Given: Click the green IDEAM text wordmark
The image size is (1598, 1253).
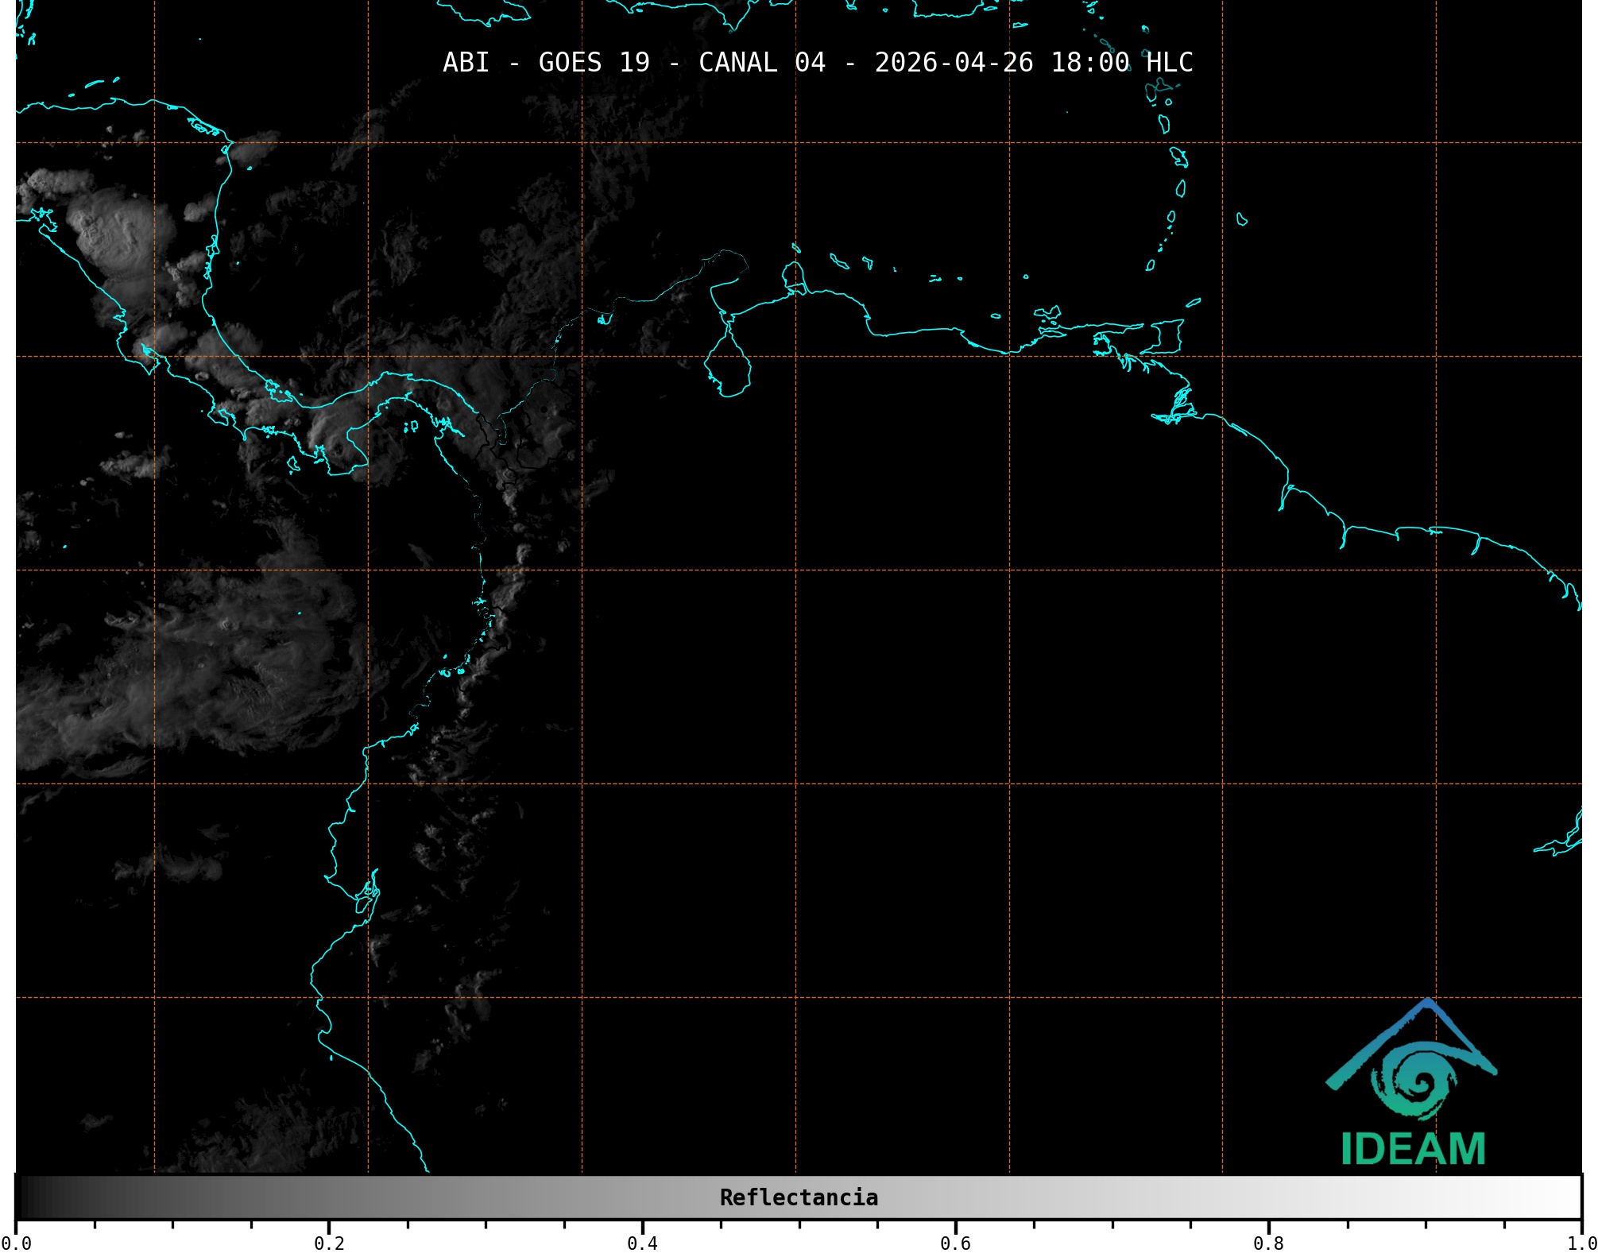Looking at the screenshot, I should 1413,1149.
